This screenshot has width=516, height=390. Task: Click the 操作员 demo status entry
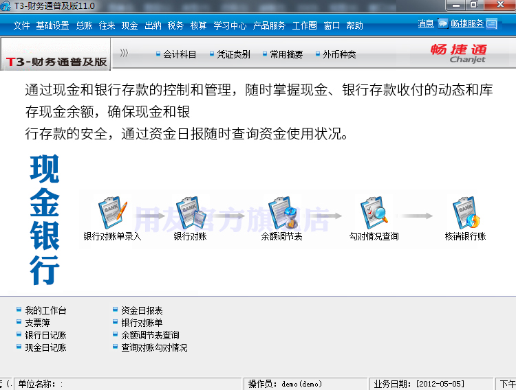click(x=305, y=384)
